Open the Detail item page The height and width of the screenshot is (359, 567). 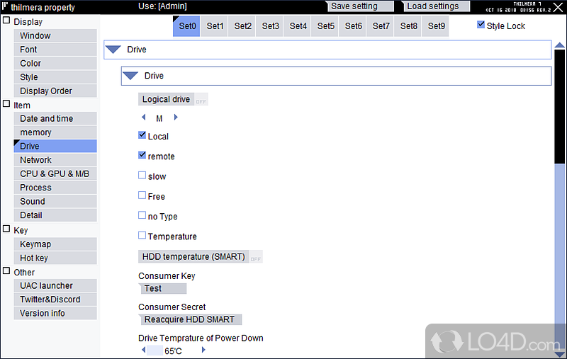[55, 215]
